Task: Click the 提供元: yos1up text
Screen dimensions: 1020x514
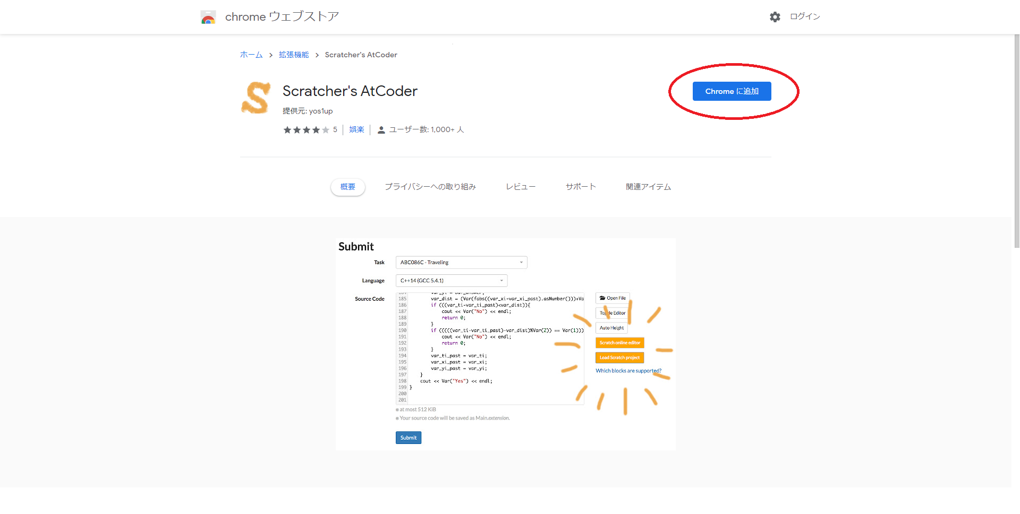Action: coord(308,111)
